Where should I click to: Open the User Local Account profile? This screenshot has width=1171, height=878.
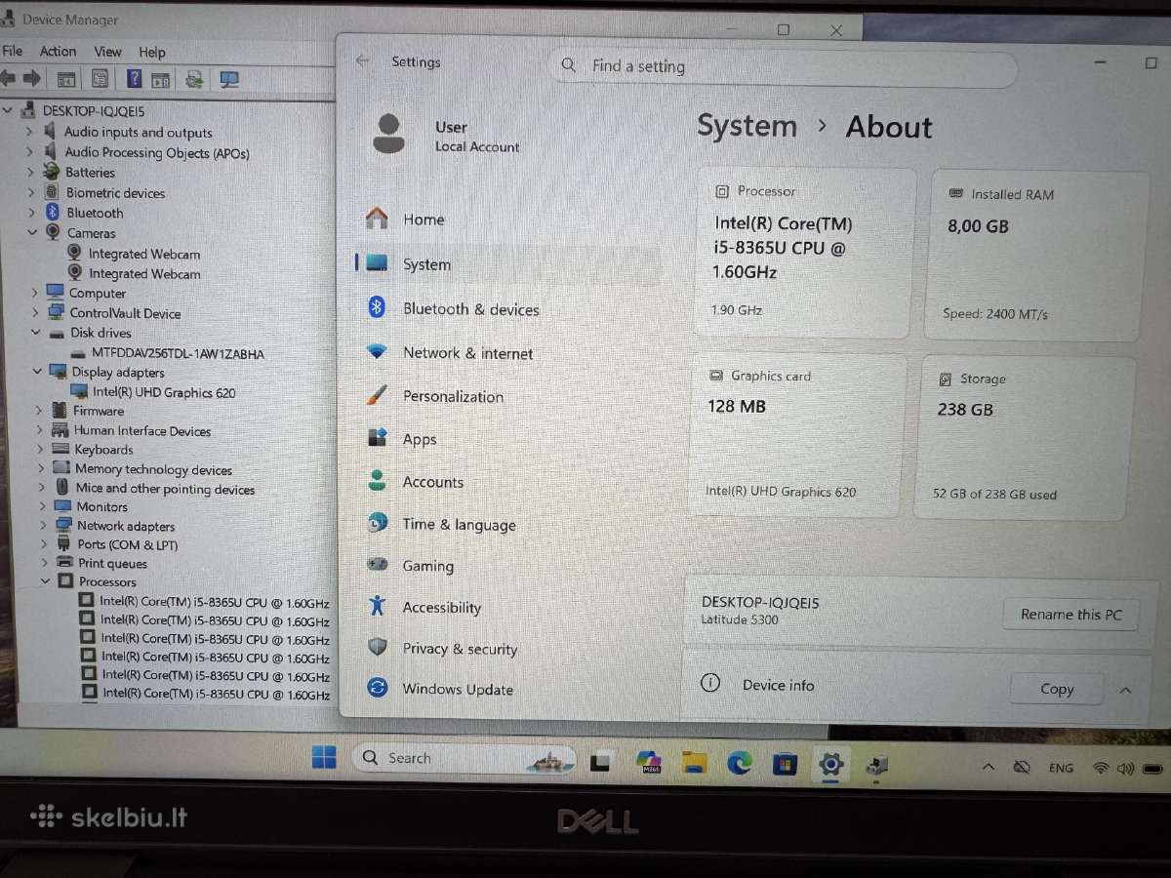coord(446,136)
